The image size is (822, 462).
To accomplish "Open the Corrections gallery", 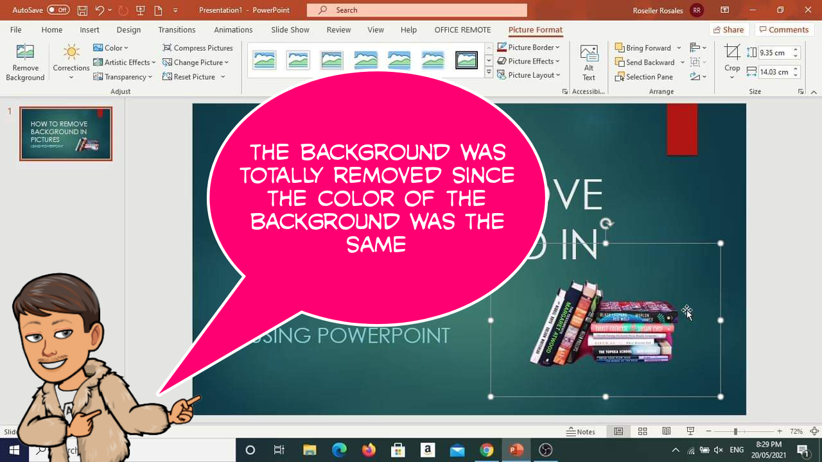I will pos(71,61).
